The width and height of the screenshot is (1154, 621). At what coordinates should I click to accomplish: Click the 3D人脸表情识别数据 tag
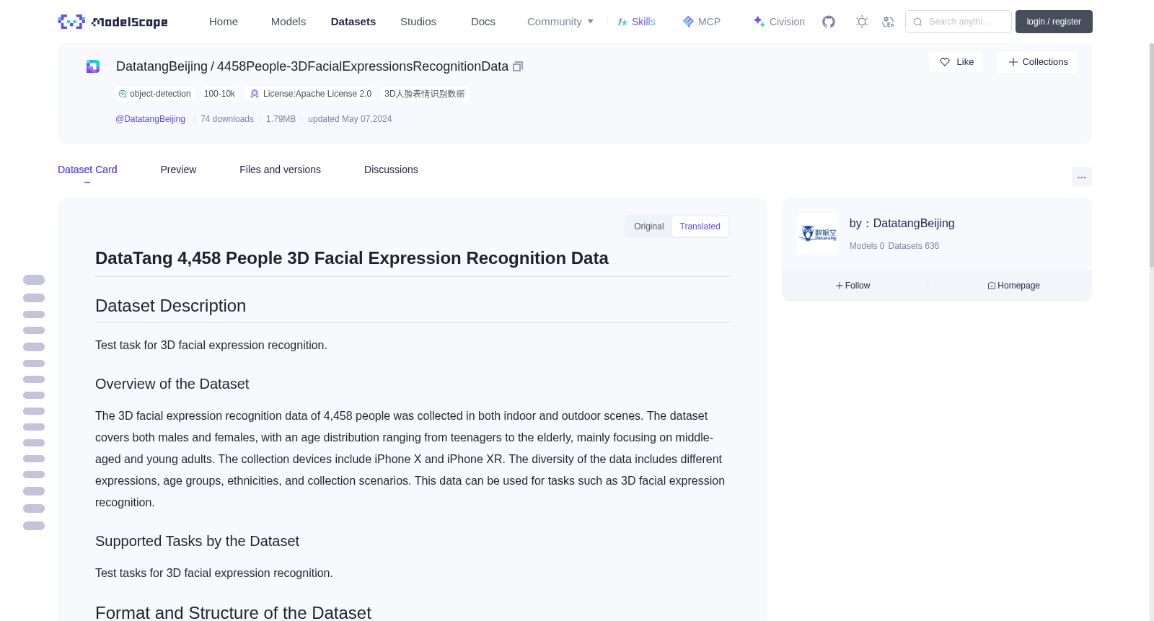pos(425,94)
